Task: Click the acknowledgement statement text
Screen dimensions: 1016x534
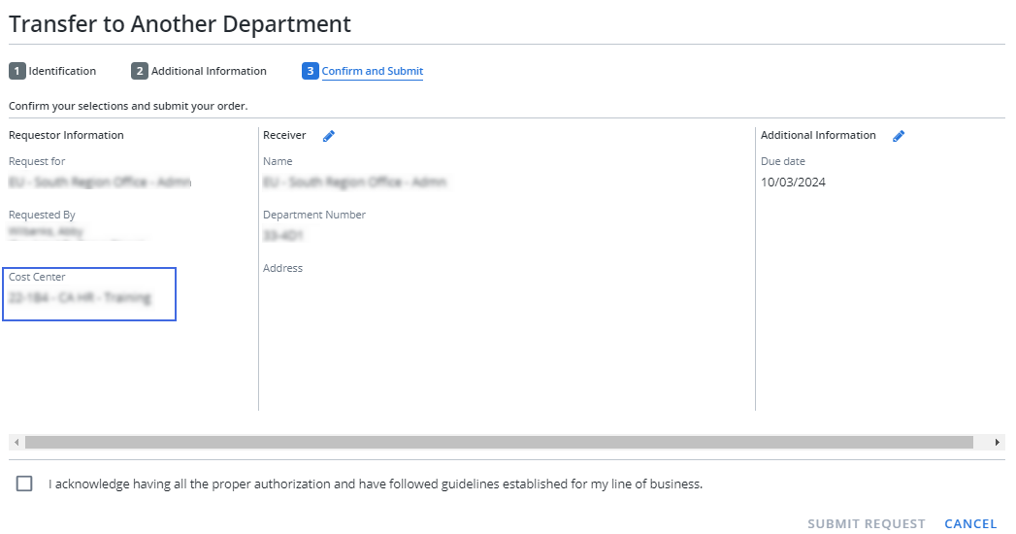Action: coord(375,484)
